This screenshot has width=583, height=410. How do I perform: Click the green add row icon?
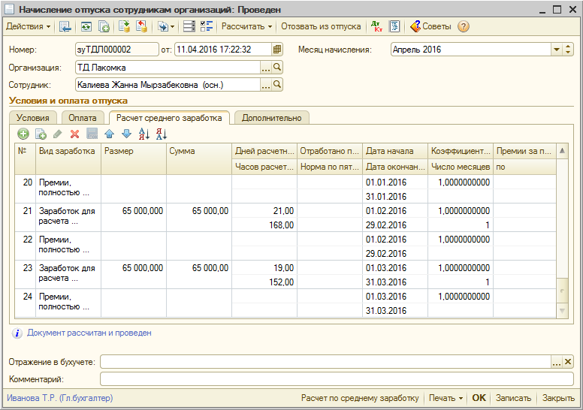[x=23, y=134]
